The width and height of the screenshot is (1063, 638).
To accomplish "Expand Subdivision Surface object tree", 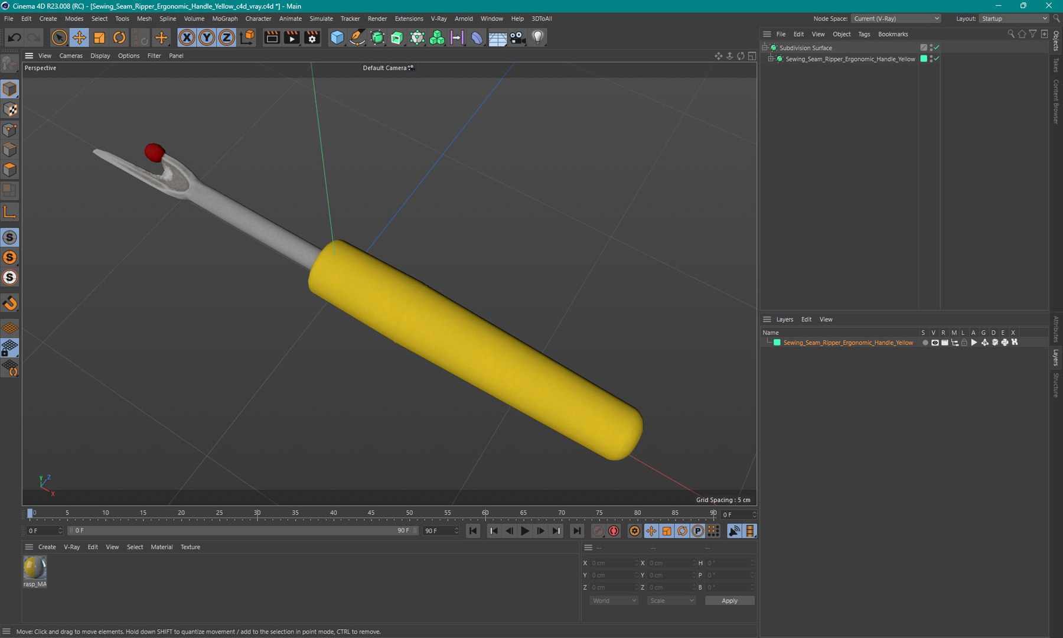I will (x=765, y=48).
